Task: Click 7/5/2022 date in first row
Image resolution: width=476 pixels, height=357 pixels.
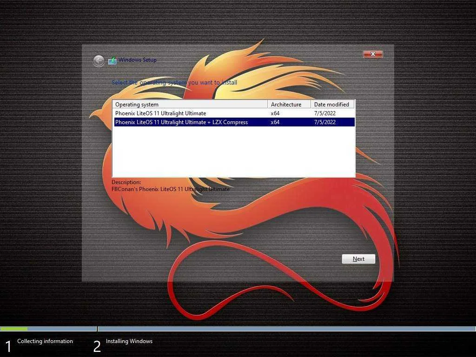Action: [325, 113]
